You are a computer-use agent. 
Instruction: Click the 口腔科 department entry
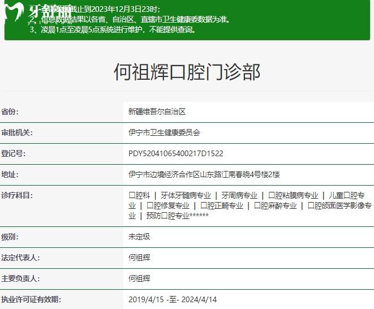(139, 195)
